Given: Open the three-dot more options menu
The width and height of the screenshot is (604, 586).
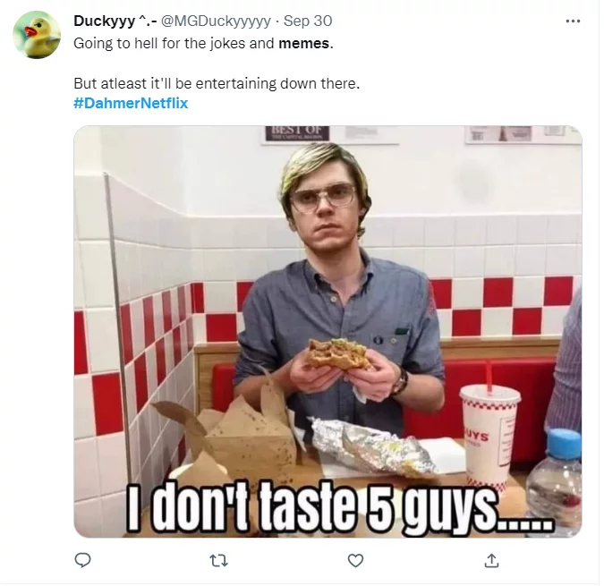Looking at the screenshot, I should click(573, 21).
